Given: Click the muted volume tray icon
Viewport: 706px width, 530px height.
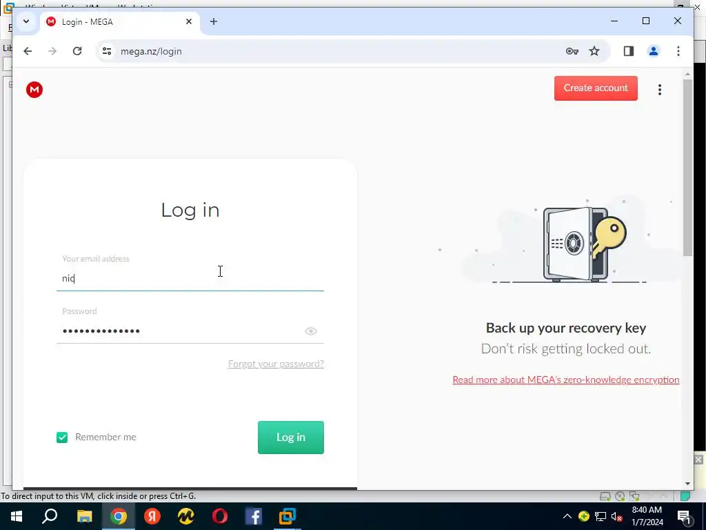Looking at the screenshot, I should (x=617, y=516).
